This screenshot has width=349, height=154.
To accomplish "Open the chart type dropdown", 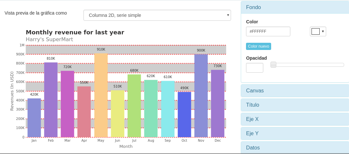I will click(x=157, y=15).
